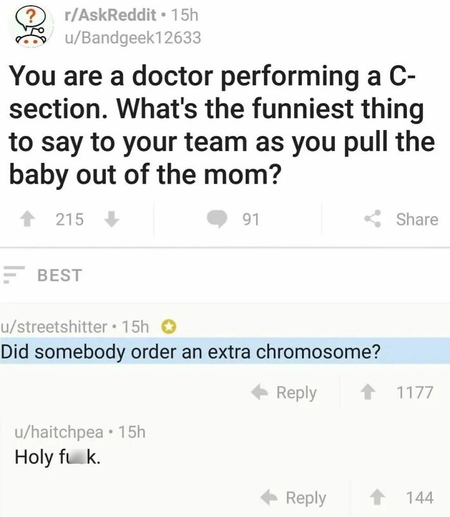Upvote streetshitter's comment with 1177 points
450x517 pixels.
[x=373, y=392]
